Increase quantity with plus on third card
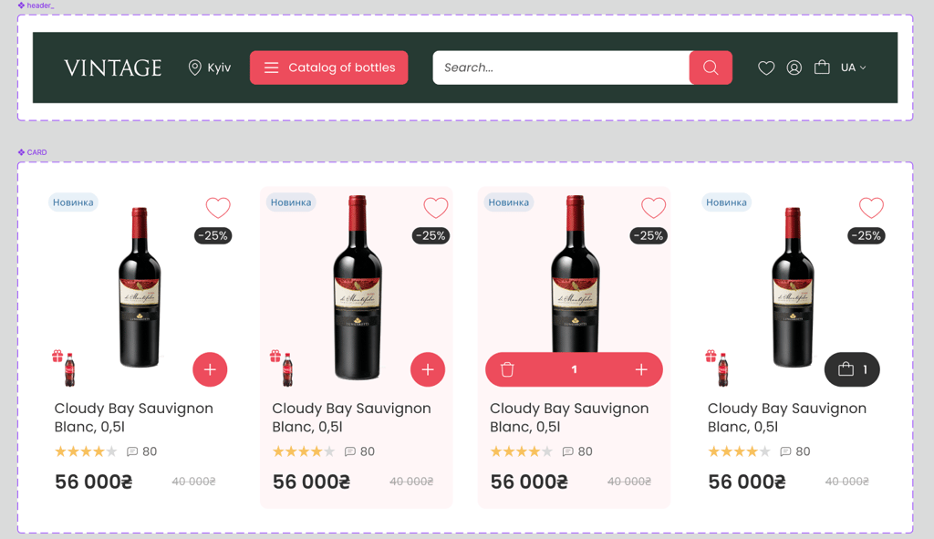The width and height of the screenshot is (934, 539). (x=641, y=369)
